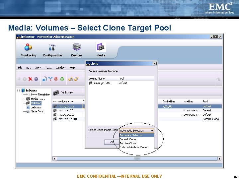The width and height of the screenshot is (239, 179).
Task: Open the File menu
Action: tap(20, 68)
